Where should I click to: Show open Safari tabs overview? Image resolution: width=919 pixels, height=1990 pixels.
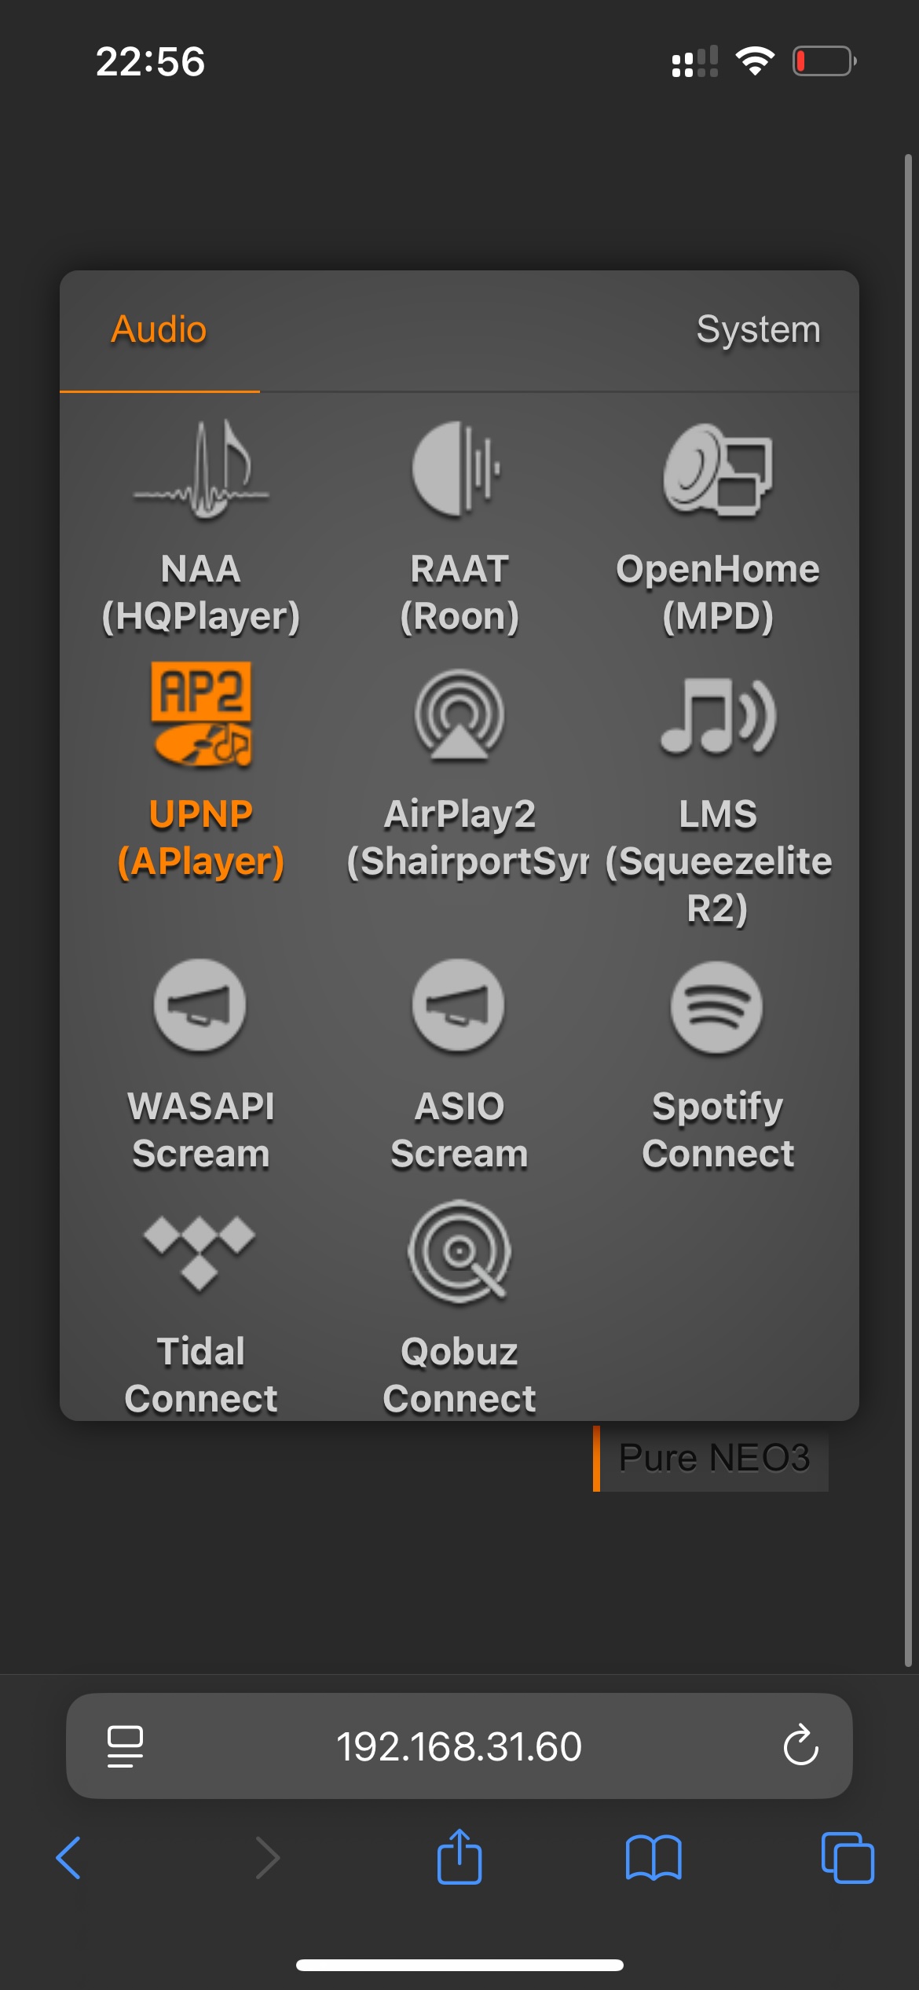[x=848, y=1858]
